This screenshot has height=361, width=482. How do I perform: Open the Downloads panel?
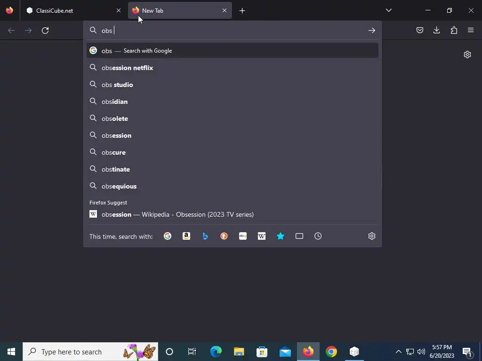pos(436,30)
